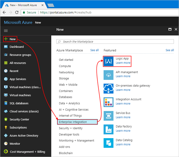Select the Developer tools category
The height and width of the screenshot is (157, 179).
point(69,134)
